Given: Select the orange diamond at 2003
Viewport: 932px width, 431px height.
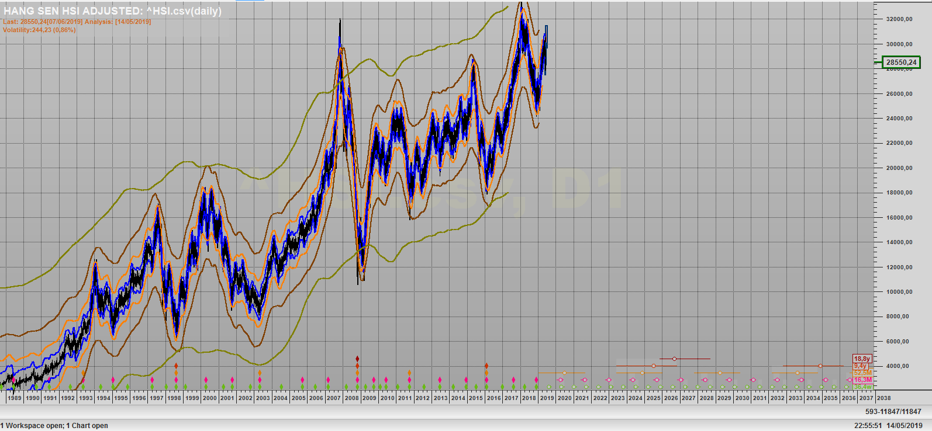Looking at the screenshot, I should tap(260, 373).
